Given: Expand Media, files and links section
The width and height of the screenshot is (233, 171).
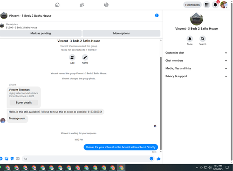Looking at the screenshot, I should (x=196, y=68).
